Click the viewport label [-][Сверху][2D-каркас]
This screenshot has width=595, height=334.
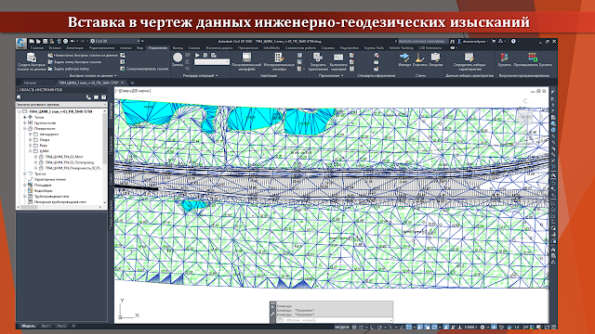[x=133, y=91]
